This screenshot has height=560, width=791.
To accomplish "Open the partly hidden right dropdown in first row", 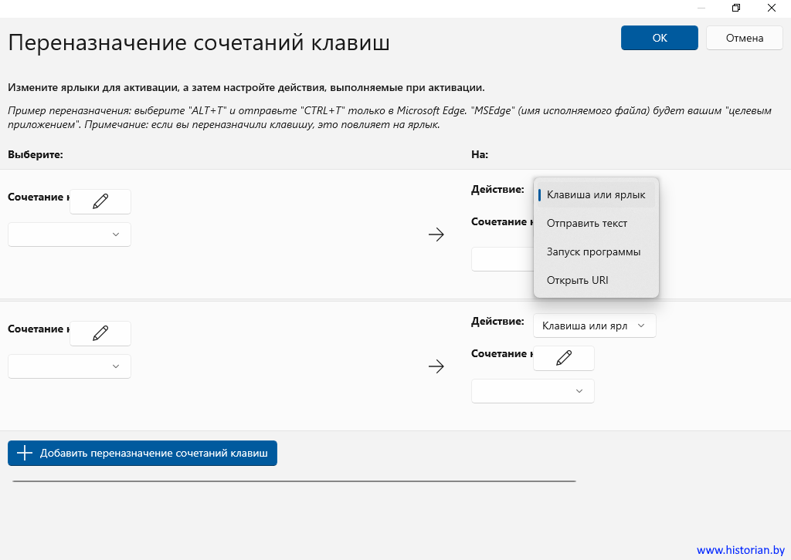I will pyautogui.click(x=502, y=259).
